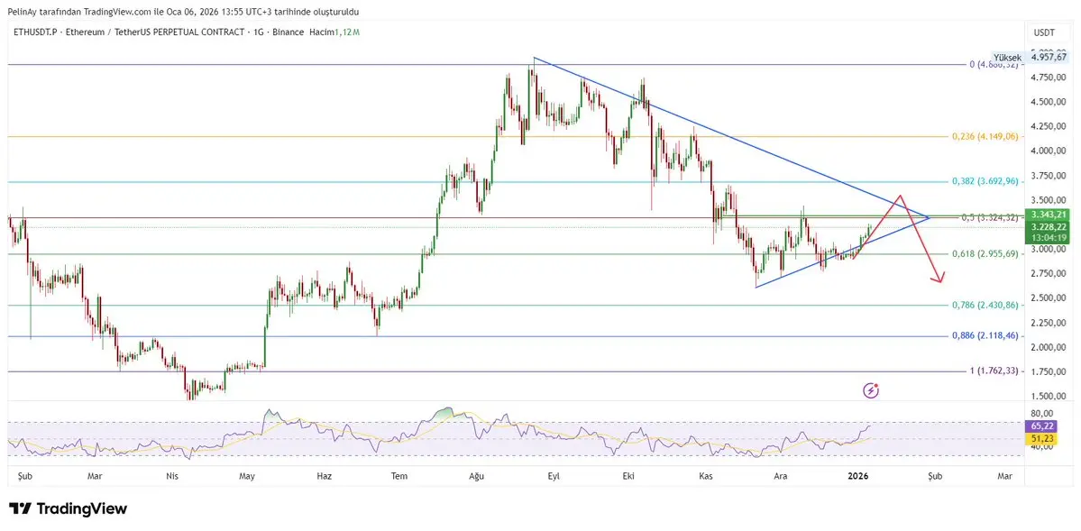The width and height of the screenshot is (1081, 531).
Task: Select the green 3.343,21 price tag
Action: 1047,215
